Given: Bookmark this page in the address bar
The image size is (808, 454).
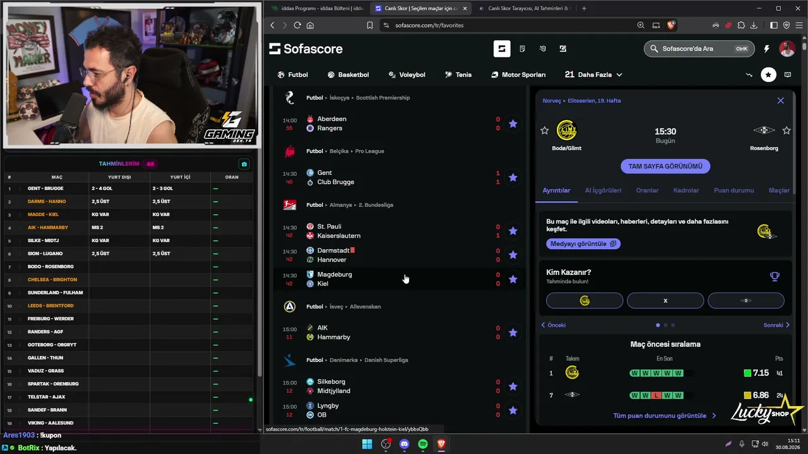Looking at the screenshot, I should pos(370,25).
